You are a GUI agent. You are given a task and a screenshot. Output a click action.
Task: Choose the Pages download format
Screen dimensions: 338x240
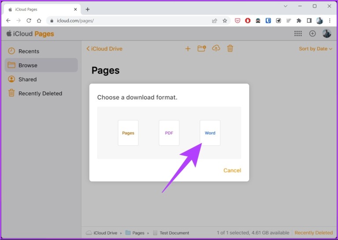pyautogui.click(x=128, y=133)
